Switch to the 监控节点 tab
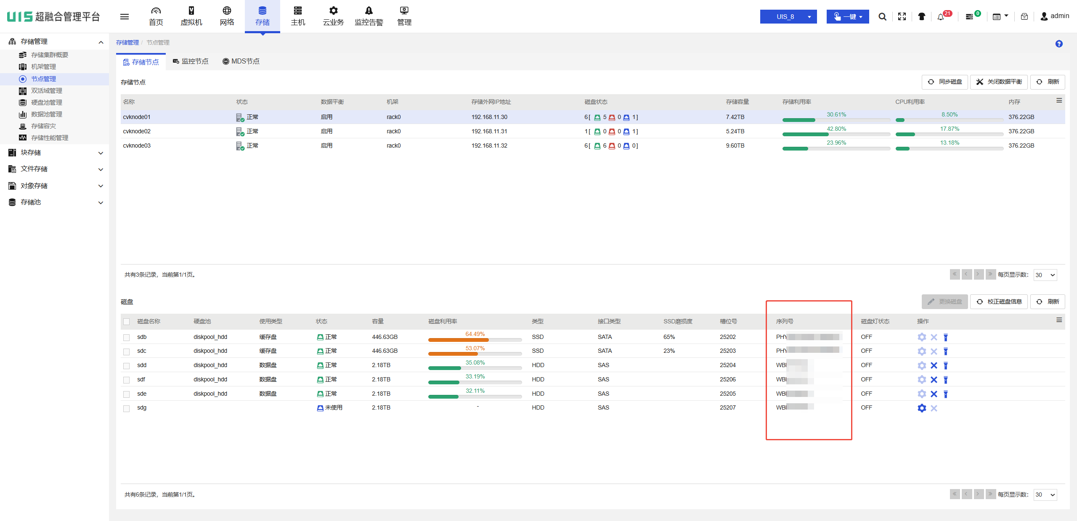This screenshot has width=1077, height=521. [x=191, y=61]
